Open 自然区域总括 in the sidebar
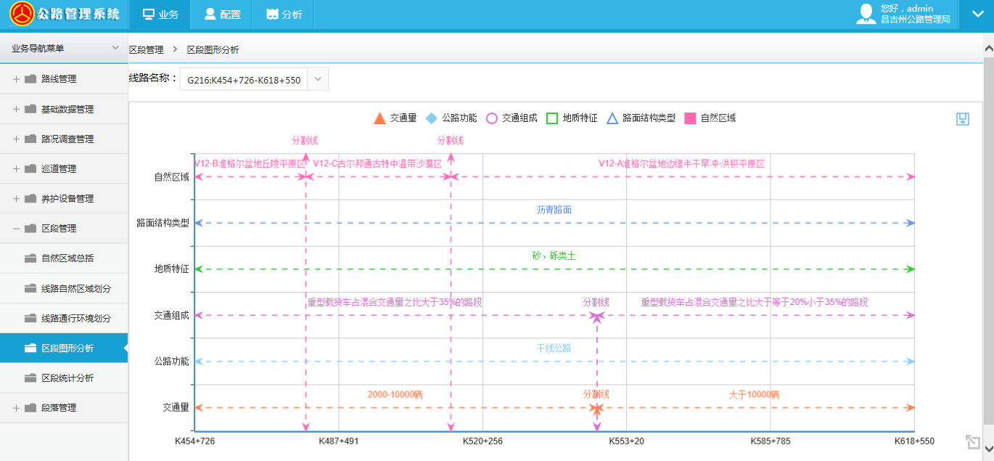The image size is (994, 461). coord(67,258)
